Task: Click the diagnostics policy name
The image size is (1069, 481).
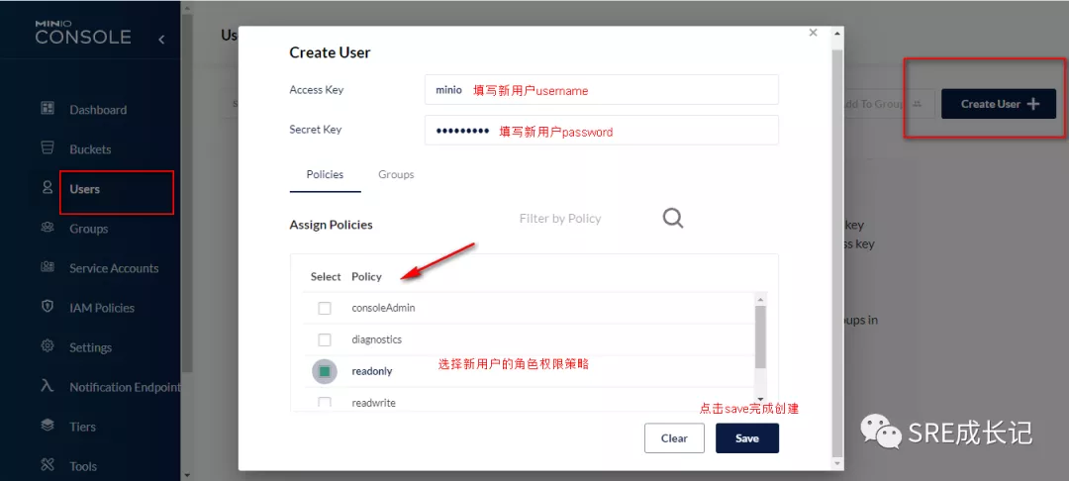Action: point(376,339)
